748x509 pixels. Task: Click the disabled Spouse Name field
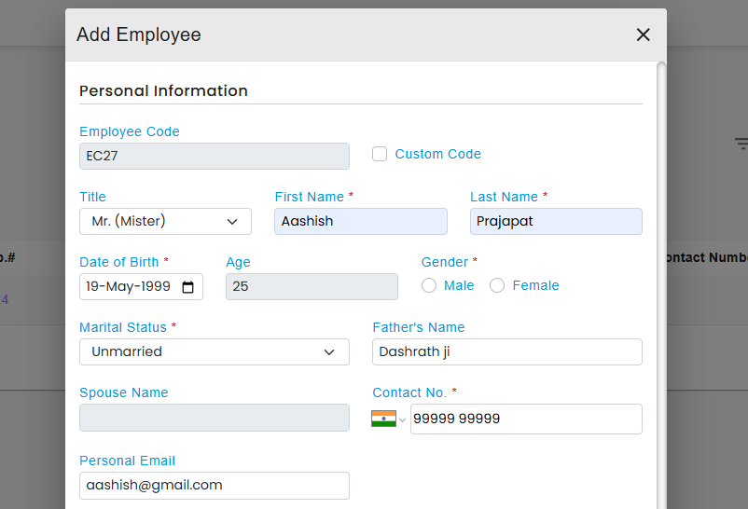point(214,417)
